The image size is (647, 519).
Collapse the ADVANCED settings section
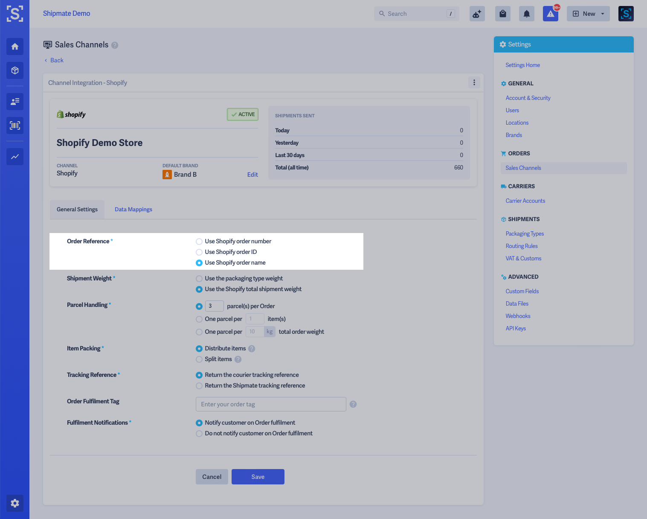pyautogui.click(x=523, y=277)
